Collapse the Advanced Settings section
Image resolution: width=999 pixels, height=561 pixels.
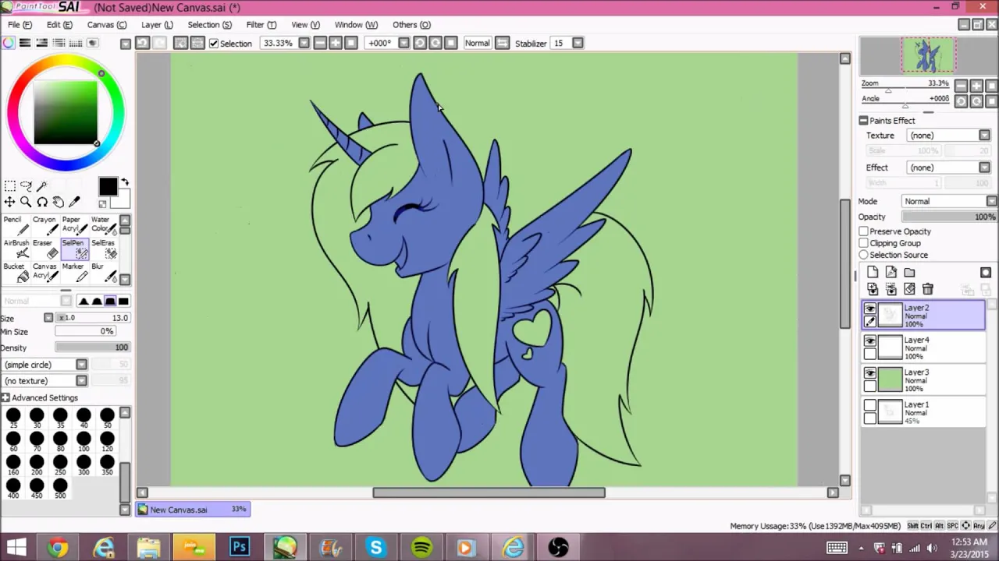[5, 398]
